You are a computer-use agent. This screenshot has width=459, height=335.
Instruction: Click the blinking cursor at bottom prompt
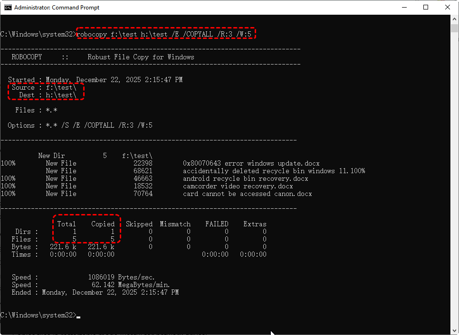78,316
